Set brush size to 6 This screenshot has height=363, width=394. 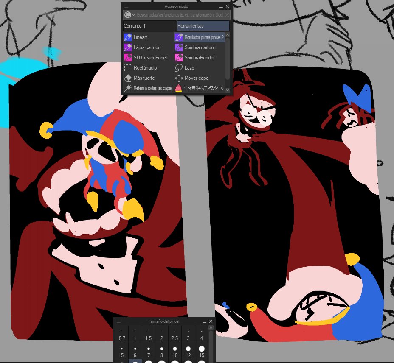(x=135, y=352)
